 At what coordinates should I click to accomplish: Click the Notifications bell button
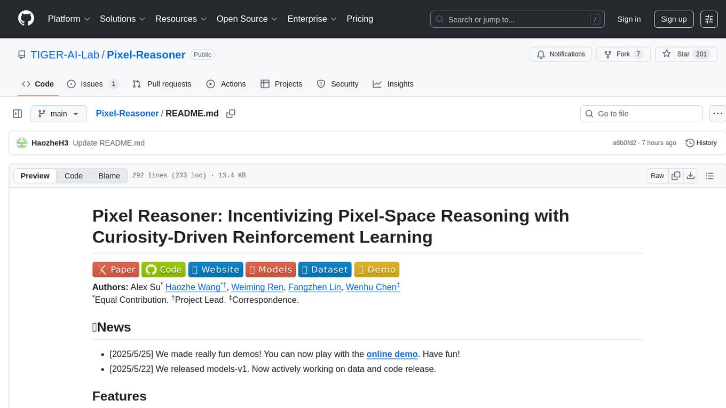click(561, 54)
